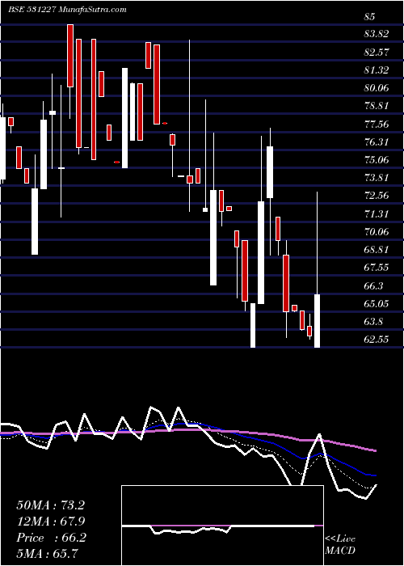Click the 68.81 price axis label
This screenshot has width=404, height=566.
click(x=377, y=249)
